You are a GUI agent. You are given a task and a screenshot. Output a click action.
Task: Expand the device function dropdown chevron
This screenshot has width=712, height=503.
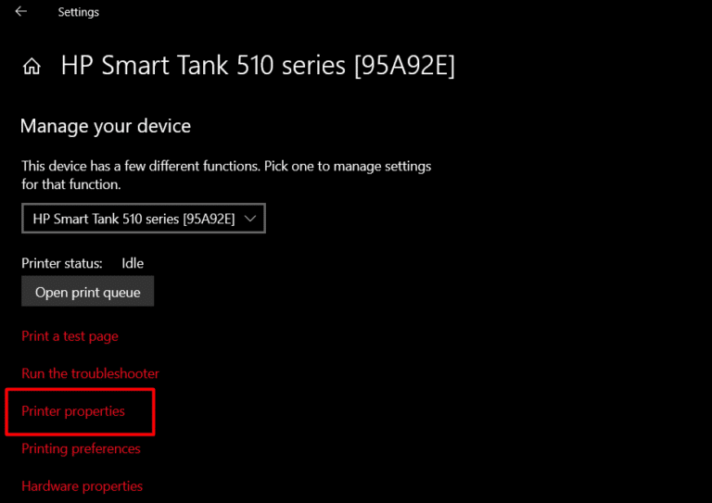point(251,219)
